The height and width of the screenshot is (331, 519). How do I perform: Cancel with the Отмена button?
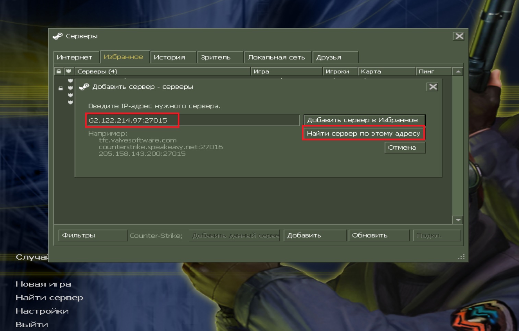pos(405,147)
